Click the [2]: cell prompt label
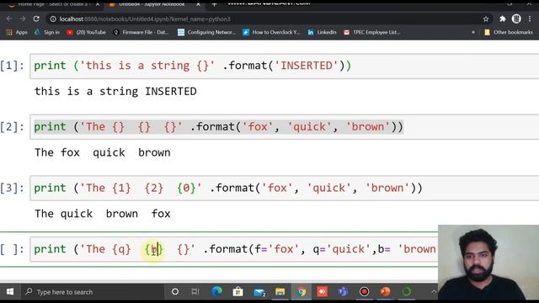 13,127
